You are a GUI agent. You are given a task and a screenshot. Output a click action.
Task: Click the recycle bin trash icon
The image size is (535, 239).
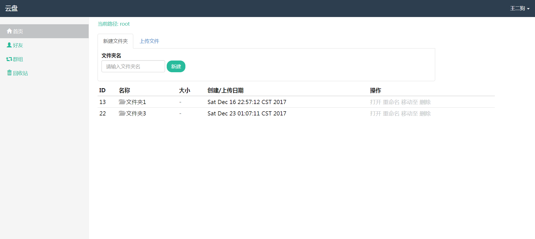9,73
